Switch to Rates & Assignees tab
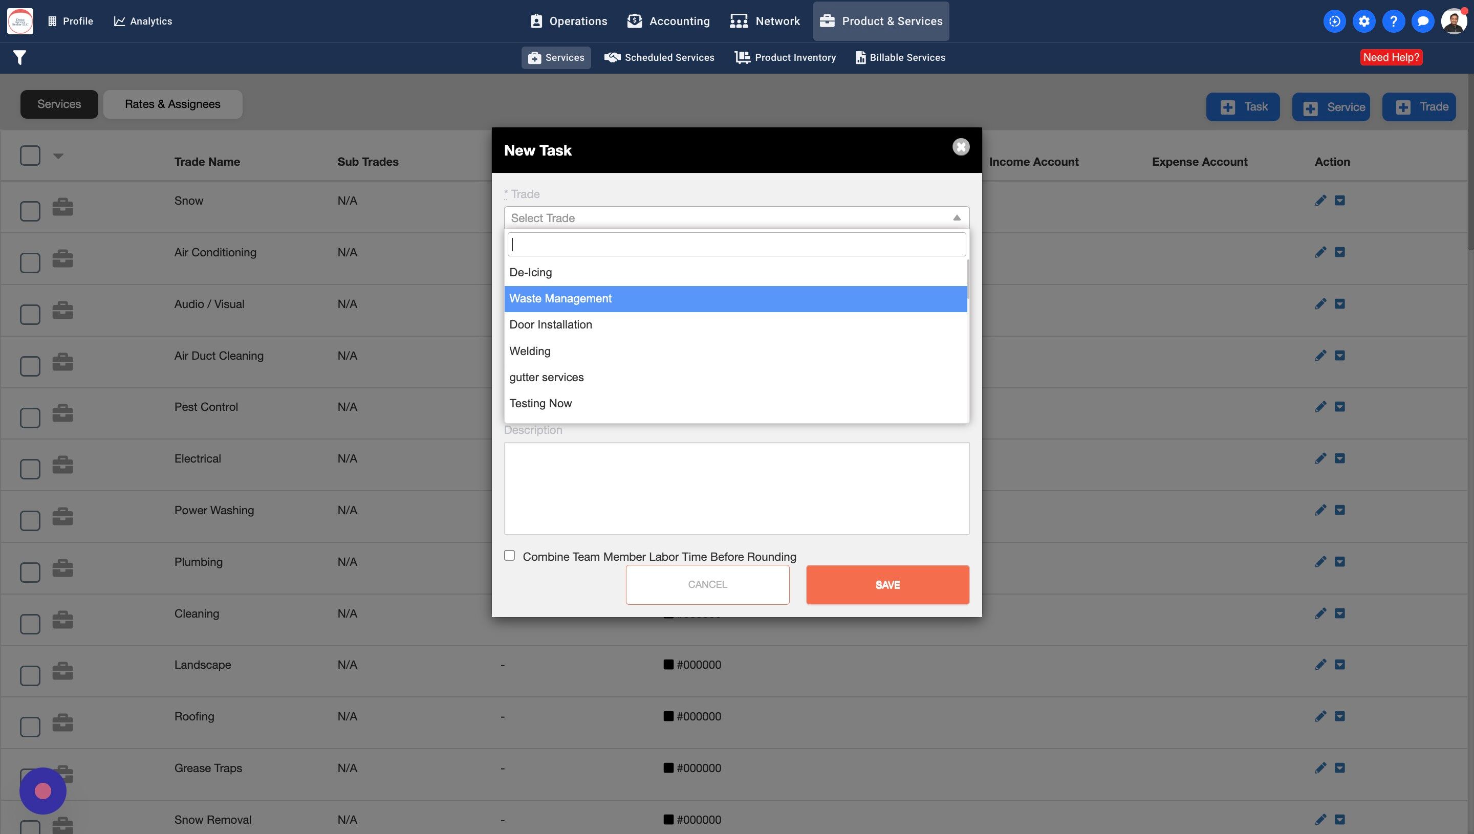This screenshot has width=1474, height=834. tap(172, 104)
